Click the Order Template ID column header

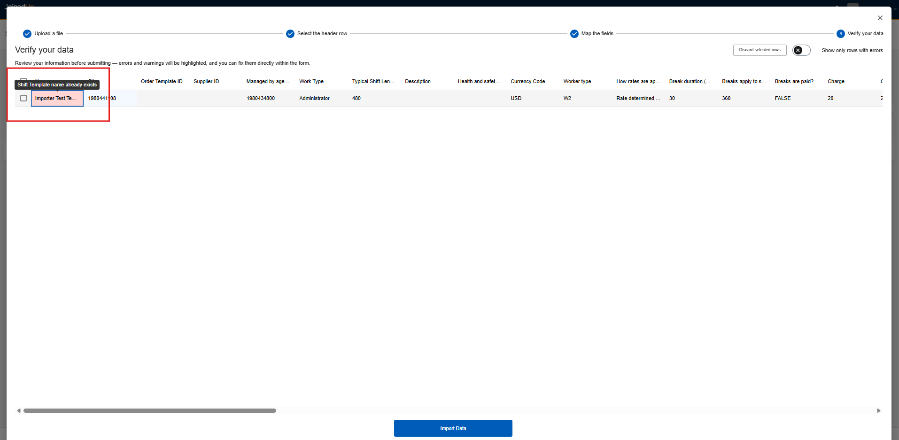point(162,82)
